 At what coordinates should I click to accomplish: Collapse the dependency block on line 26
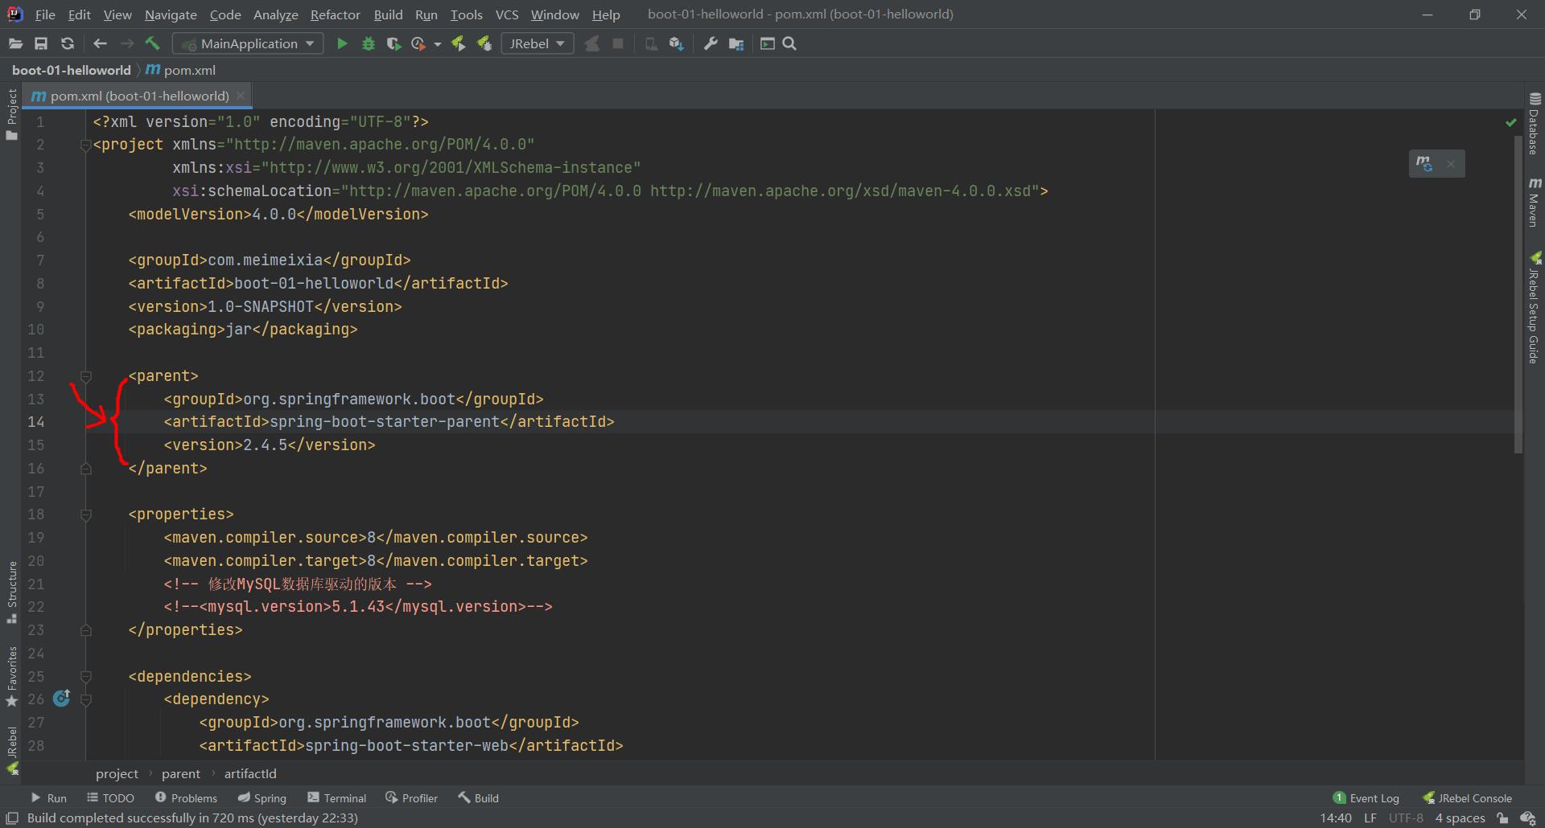coord(85,700)
